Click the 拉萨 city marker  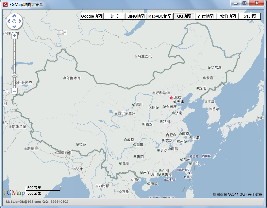point(77,144)
